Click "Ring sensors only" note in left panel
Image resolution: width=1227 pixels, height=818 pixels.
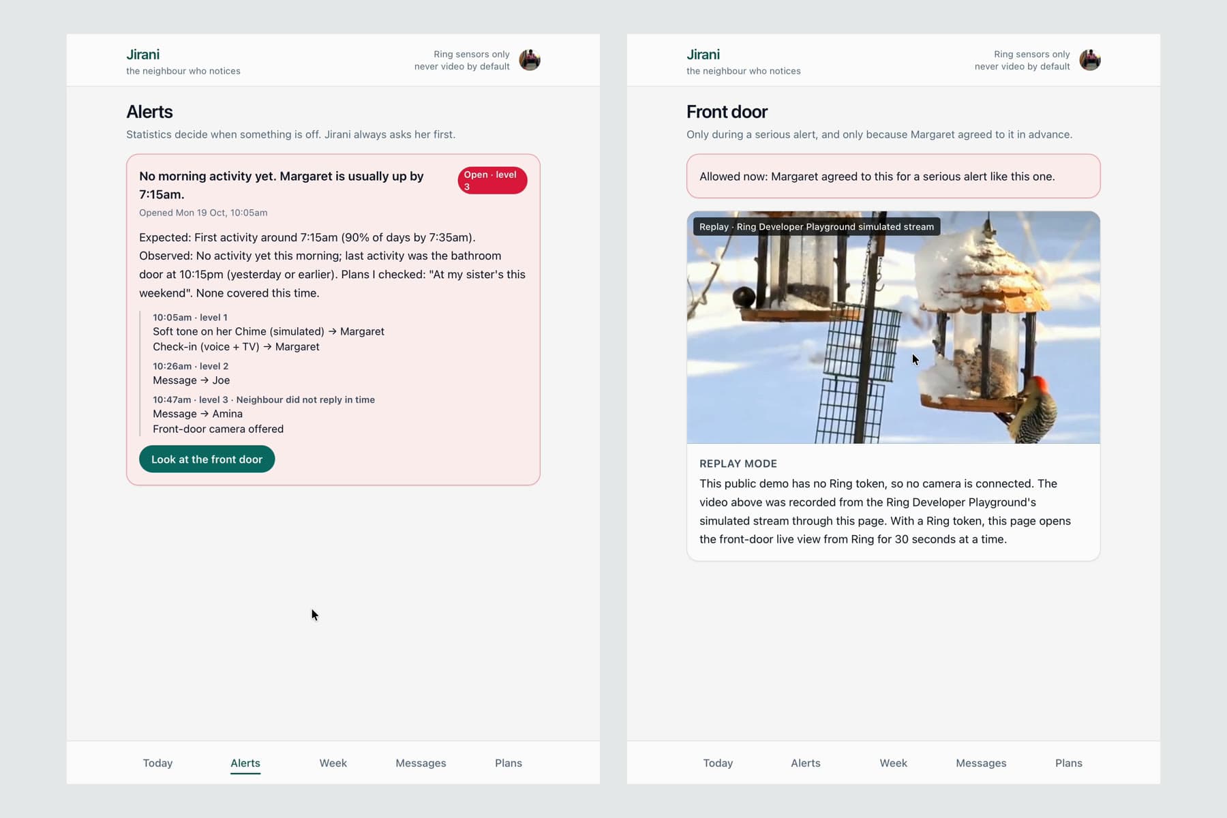[472, 54]
